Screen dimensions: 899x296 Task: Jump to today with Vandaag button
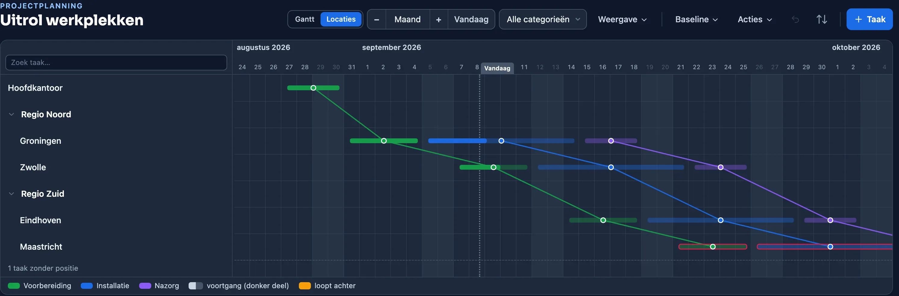coord(471,20)
